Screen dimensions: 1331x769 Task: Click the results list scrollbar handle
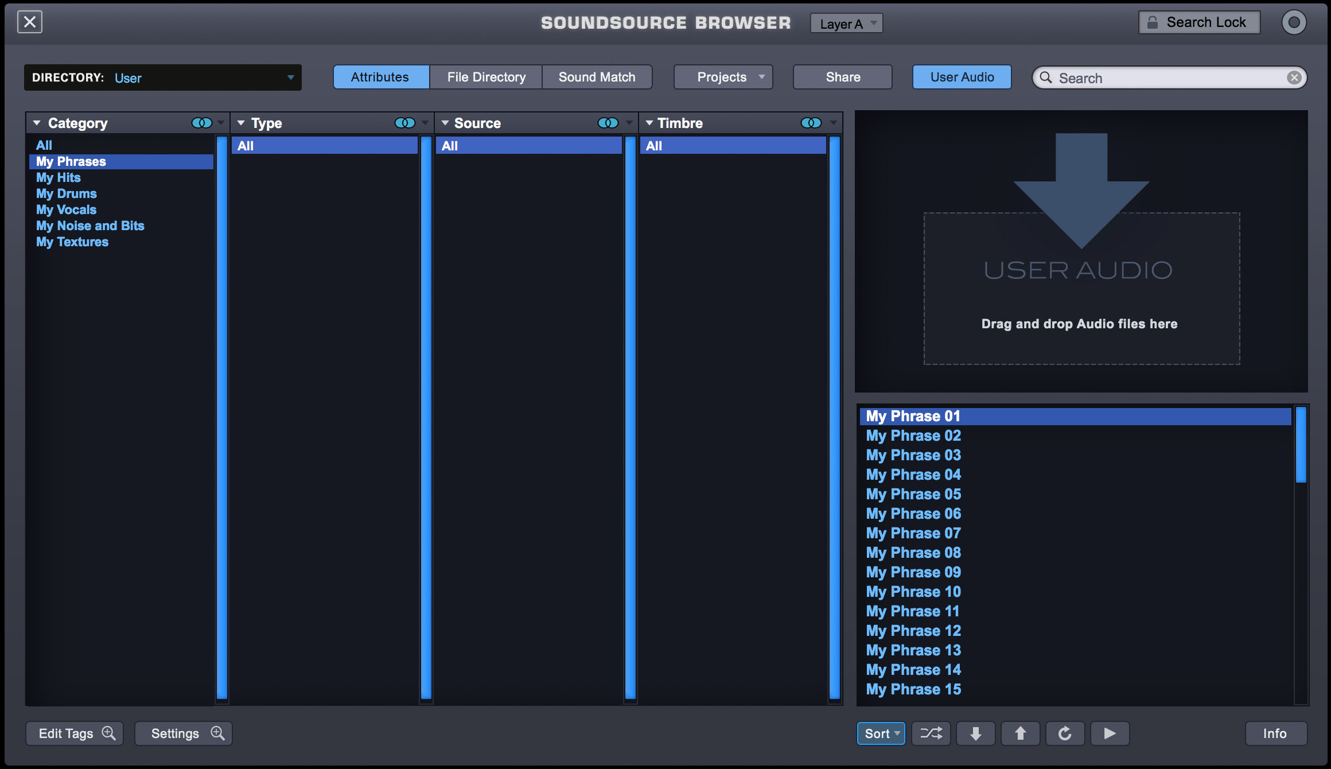pos(1301,445)
